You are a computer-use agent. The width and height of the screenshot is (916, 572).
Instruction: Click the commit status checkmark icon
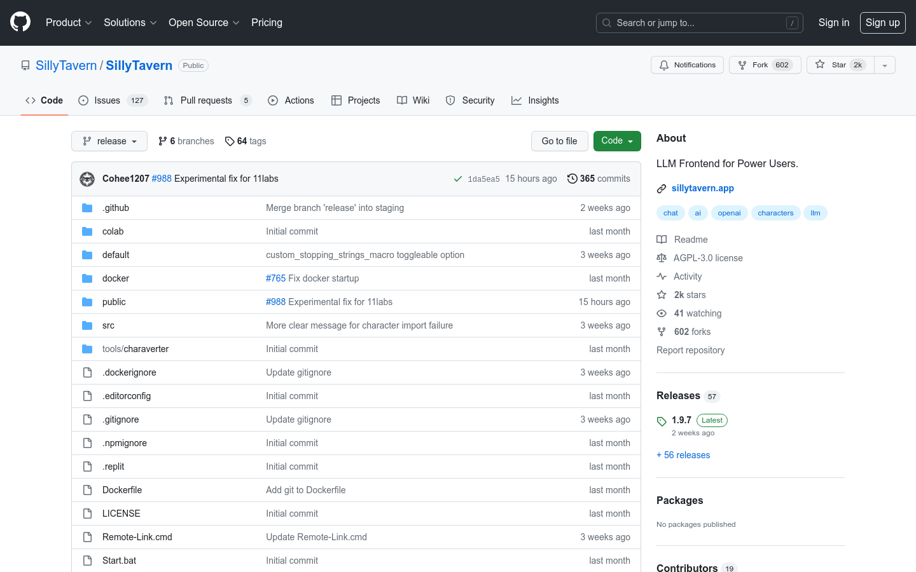(457, 179)
